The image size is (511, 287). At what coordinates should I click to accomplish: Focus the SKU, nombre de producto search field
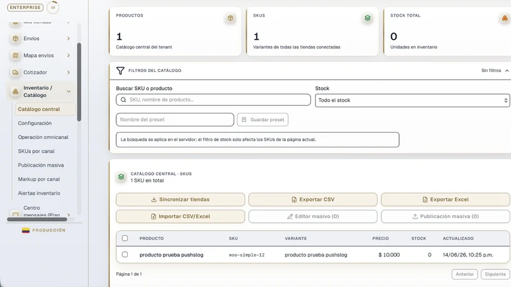213,100
